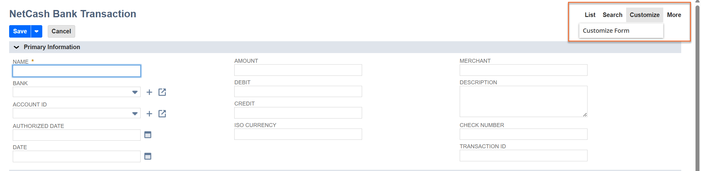The height and width of the screenshot is (171, 701).
Task: Open the Save button dropdown arrow
Action: click(37, 32)
